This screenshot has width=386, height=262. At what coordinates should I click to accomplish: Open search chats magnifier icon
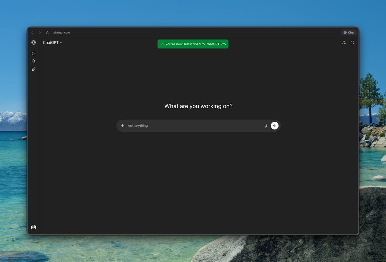(x=33, y=61)
